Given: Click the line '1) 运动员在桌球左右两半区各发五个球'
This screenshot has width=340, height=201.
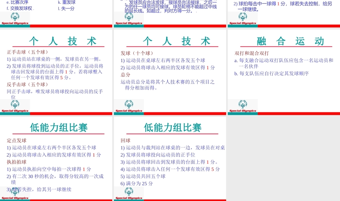Looking at the screenshot, I should point(163,60).
